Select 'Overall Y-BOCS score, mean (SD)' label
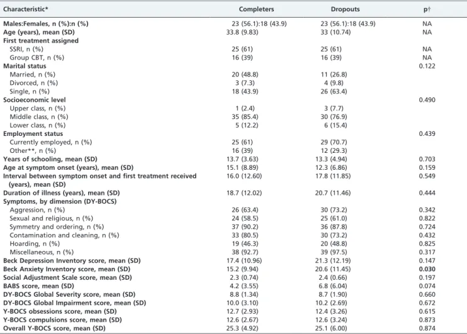 pos(55,328)
